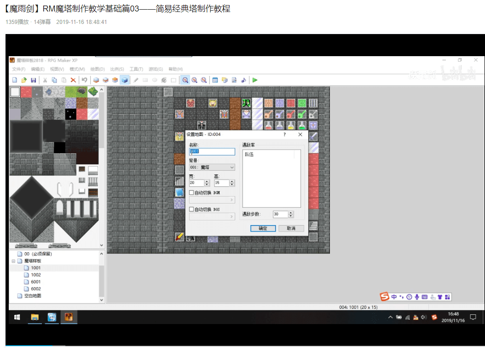Select the Layer 3 toolbar icon
Screen dimensions: 485x348
point(115,80)
